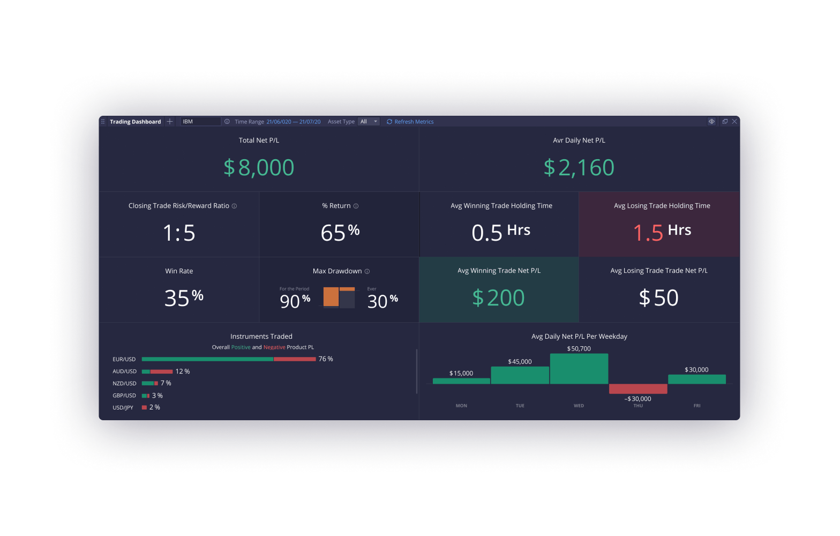Click the Avg Winning Trade Net P/L label
The height and width of the screenshot is (536, 840).
pyautogui.click(x=499, y=271)
